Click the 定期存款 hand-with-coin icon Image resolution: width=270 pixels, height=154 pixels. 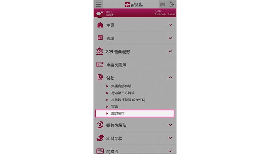point(100,138)
